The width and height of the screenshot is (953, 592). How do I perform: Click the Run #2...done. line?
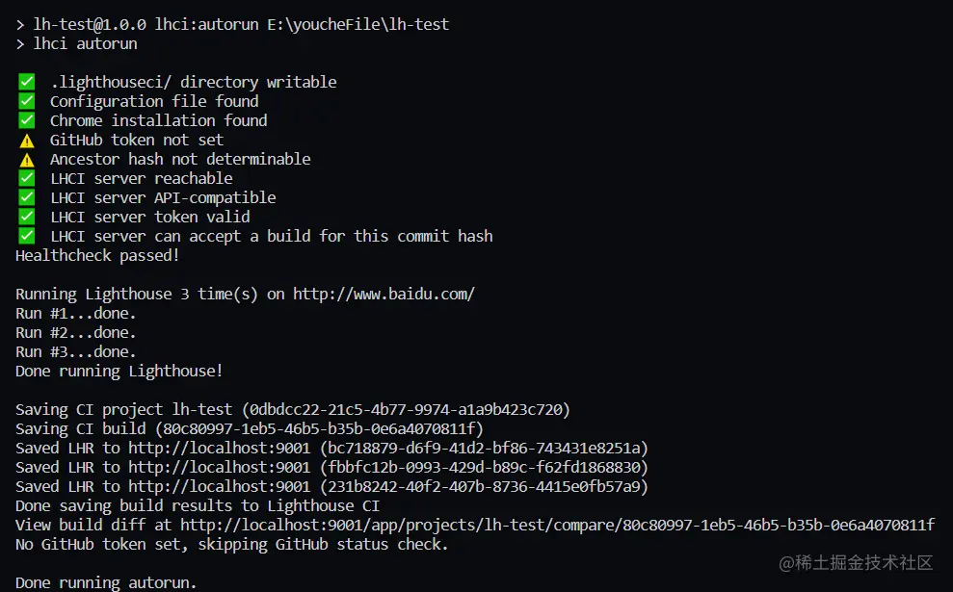pos(76,333)
